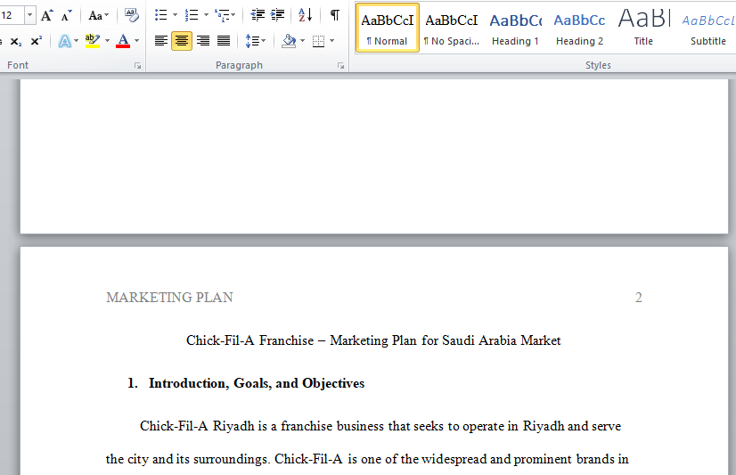Viewport: 736px width, 475px height.
Task: Click the Chick-Fil-A Riyadh sentence in the body
Action: [380, 426]
